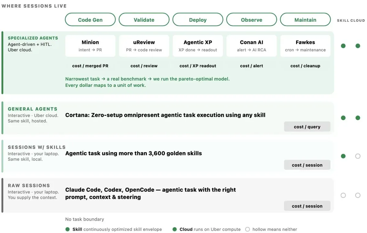367x233 pixels.
Task: Click cost / review label
Action: tap(144, 66)
